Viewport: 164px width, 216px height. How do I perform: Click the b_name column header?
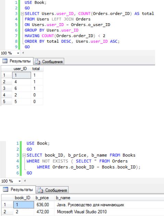pyautogui.click(x=109, y=198)
